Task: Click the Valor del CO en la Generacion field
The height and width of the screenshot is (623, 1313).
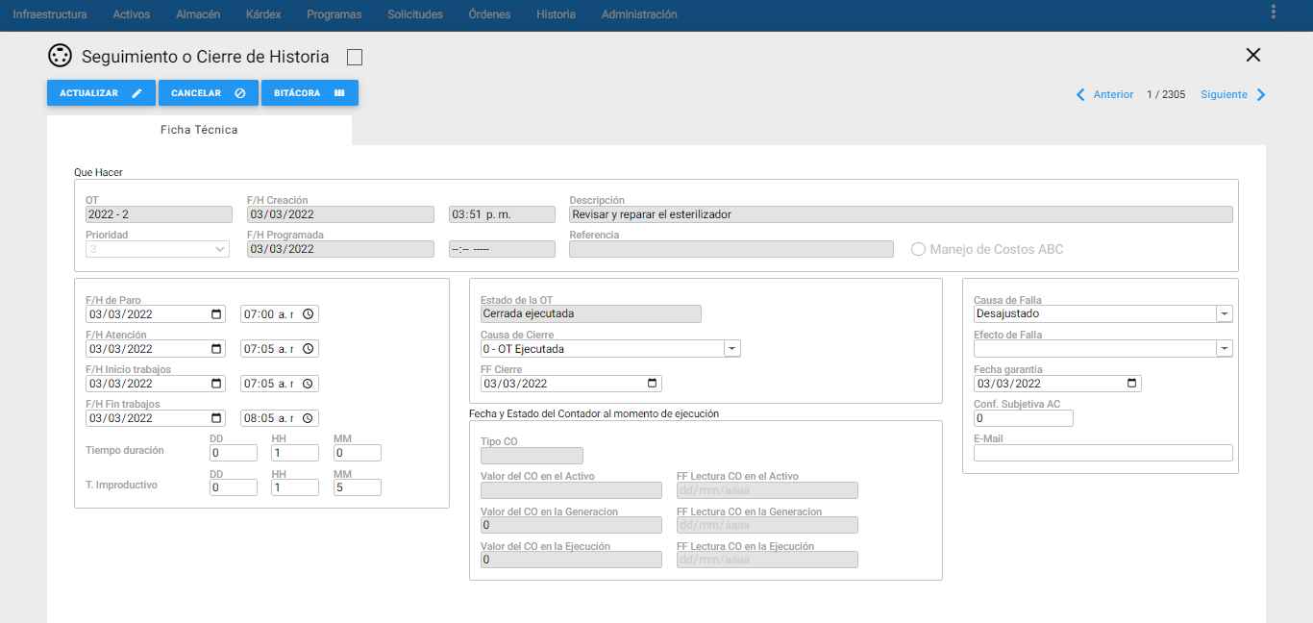Action: pos(571,525)
